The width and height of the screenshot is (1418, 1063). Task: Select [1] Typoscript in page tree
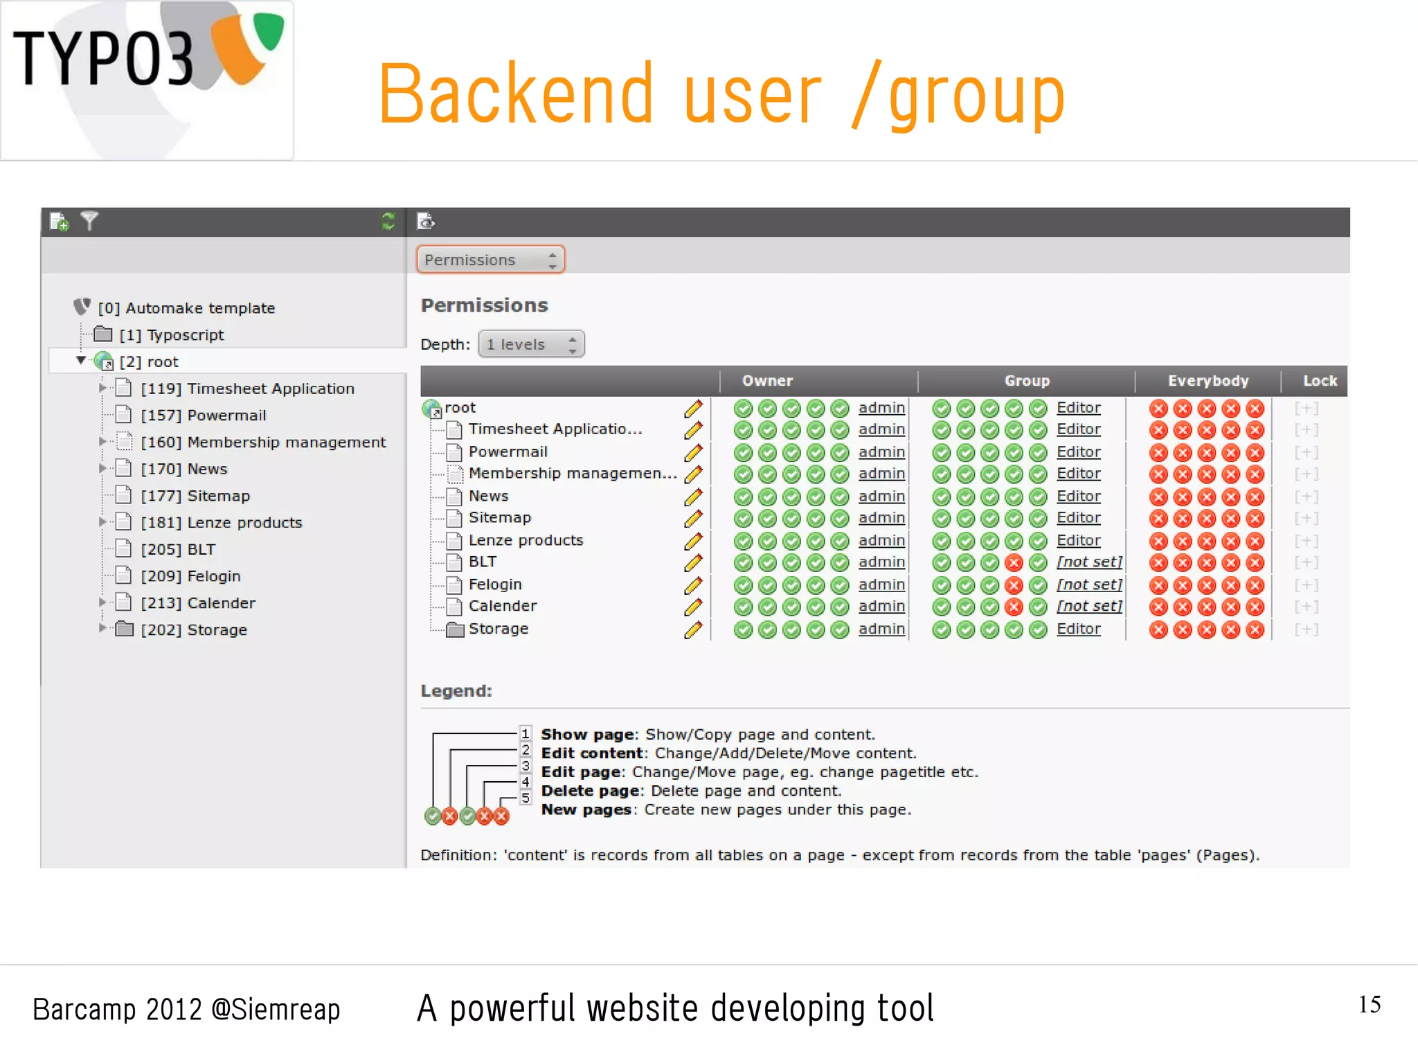172,335
